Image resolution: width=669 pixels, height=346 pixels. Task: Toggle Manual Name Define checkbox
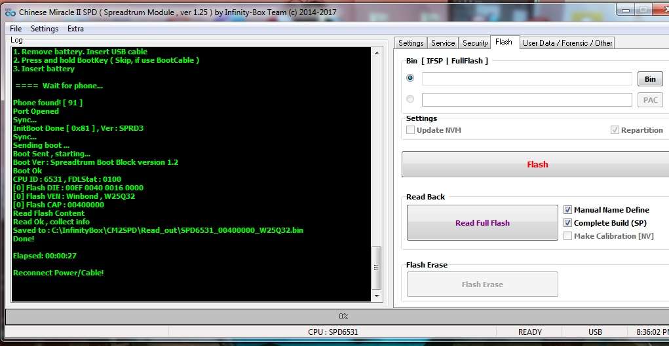point(568,210)
